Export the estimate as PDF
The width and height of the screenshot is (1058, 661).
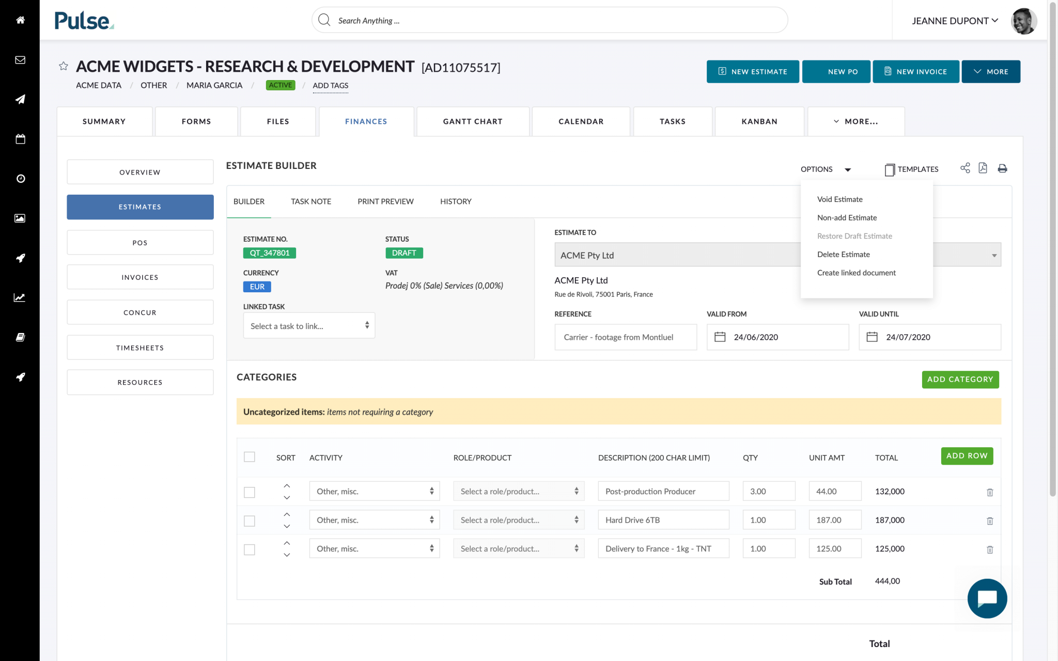pos(983,168)
